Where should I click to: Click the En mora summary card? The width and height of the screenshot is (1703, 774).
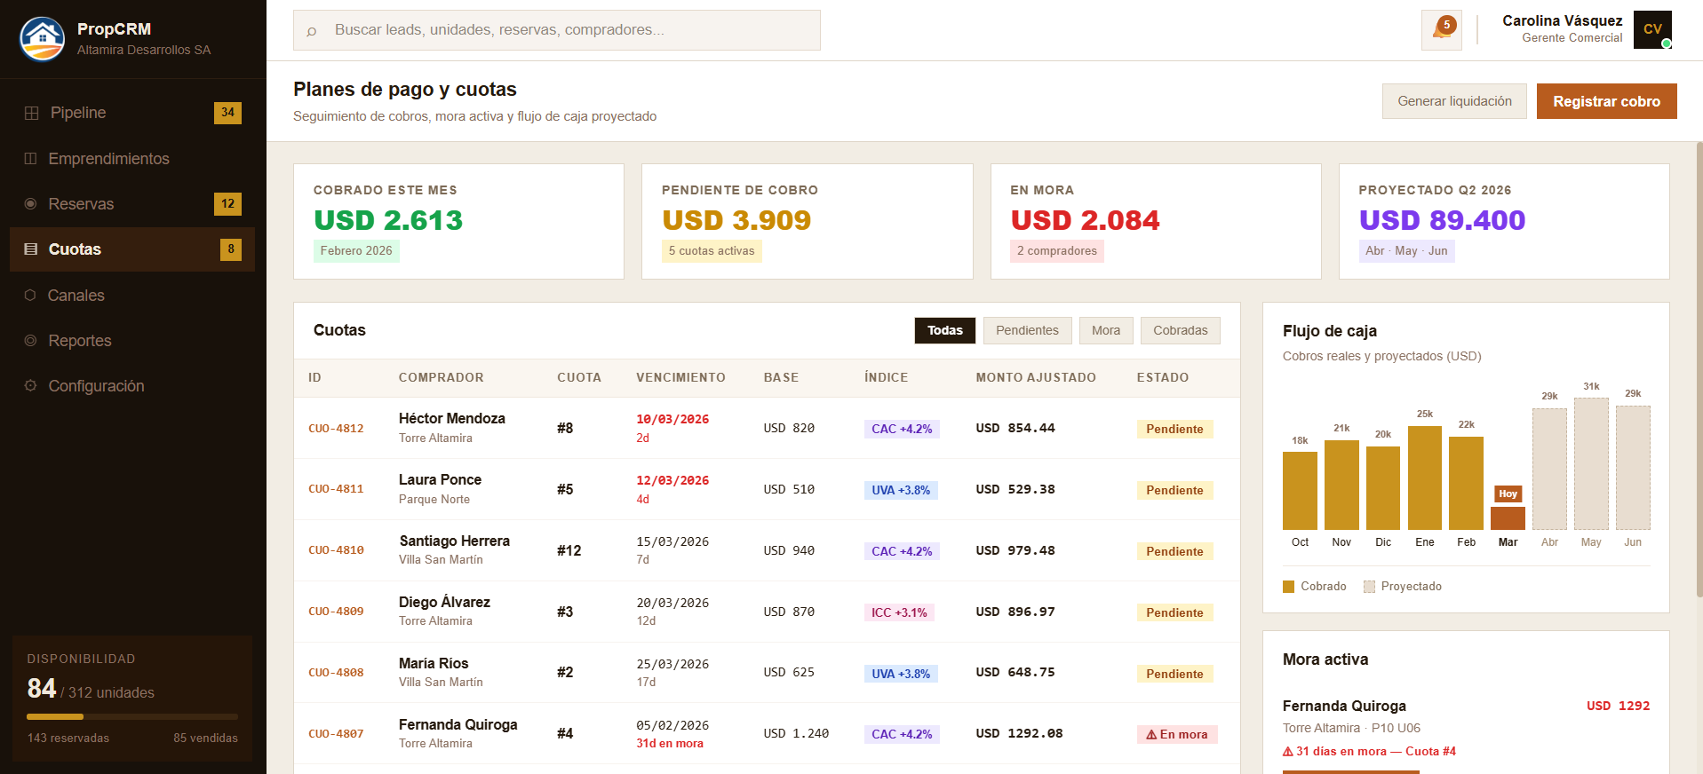[1156, 221]
